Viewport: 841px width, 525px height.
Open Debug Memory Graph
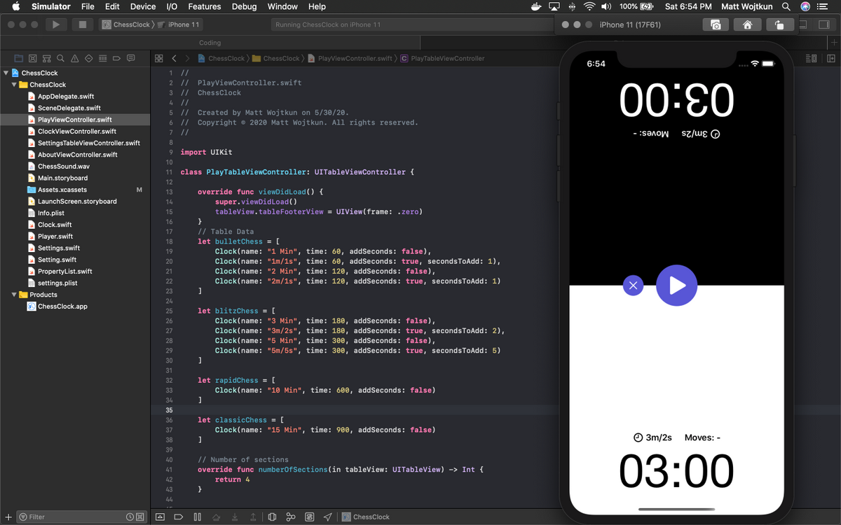coord(291,517)
